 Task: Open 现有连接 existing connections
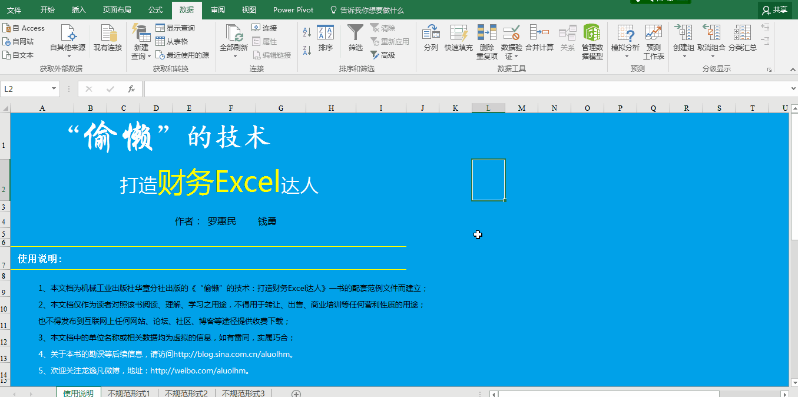pyautogui.click(x=108, y=38)
